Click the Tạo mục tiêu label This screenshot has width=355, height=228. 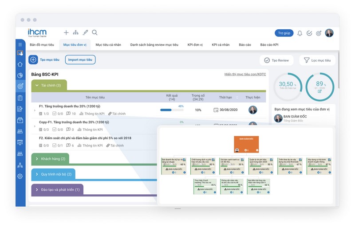(x=50, y=60)
